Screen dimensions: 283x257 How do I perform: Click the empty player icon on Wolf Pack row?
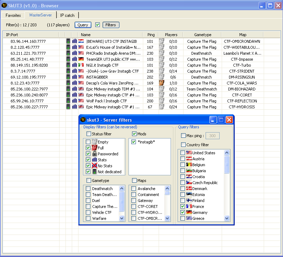coord(161,101)
